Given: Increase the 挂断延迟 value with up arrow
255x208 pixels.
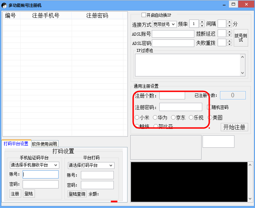Looking at the screenshot, I should pyautogui.click(x=229, y=32).
